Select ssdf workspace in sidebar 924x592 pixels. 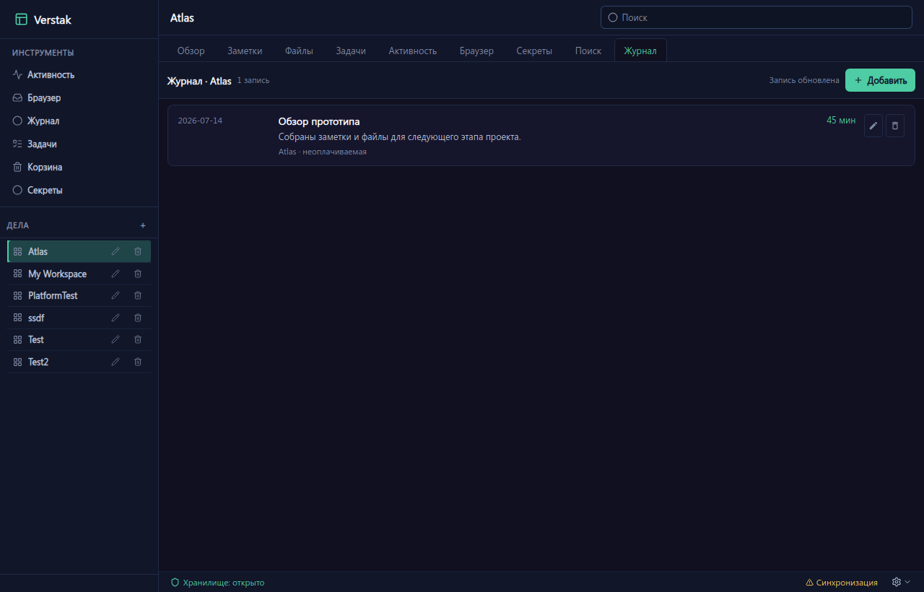click(x=79, y=318)
